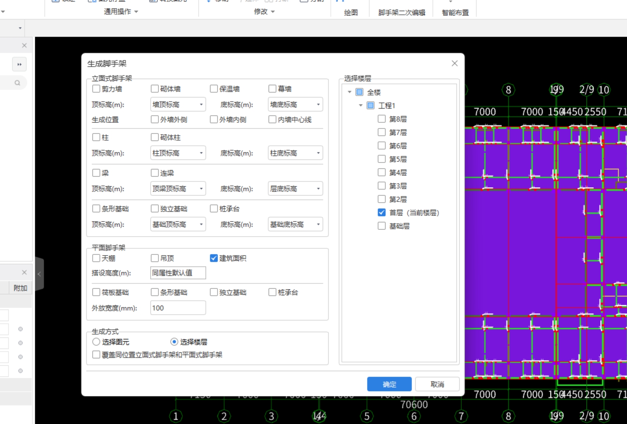627x424 pixels.
Task: Check the 连梁 checkbox
Action: (155, 173)
